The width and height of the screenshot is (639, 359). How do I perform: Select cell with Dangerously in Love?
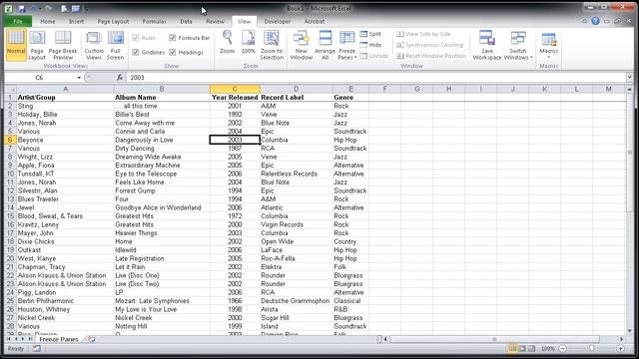[162, 140]
